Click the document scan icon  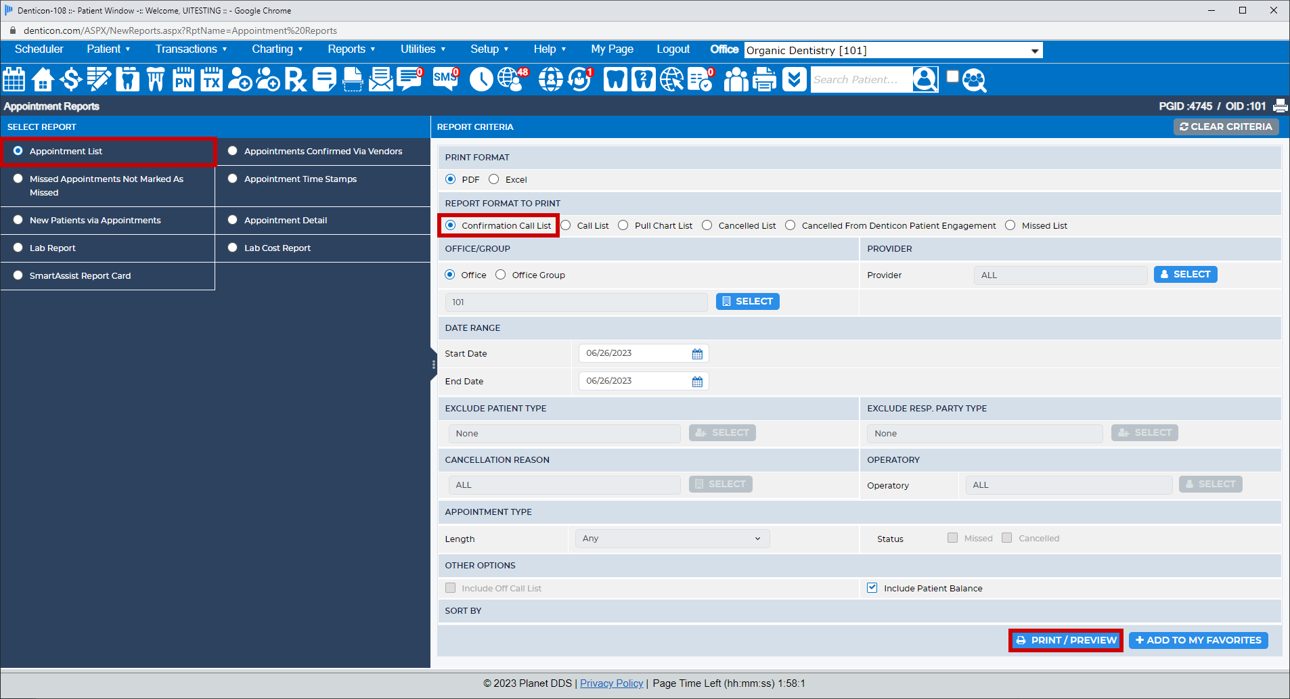(353, 79)
